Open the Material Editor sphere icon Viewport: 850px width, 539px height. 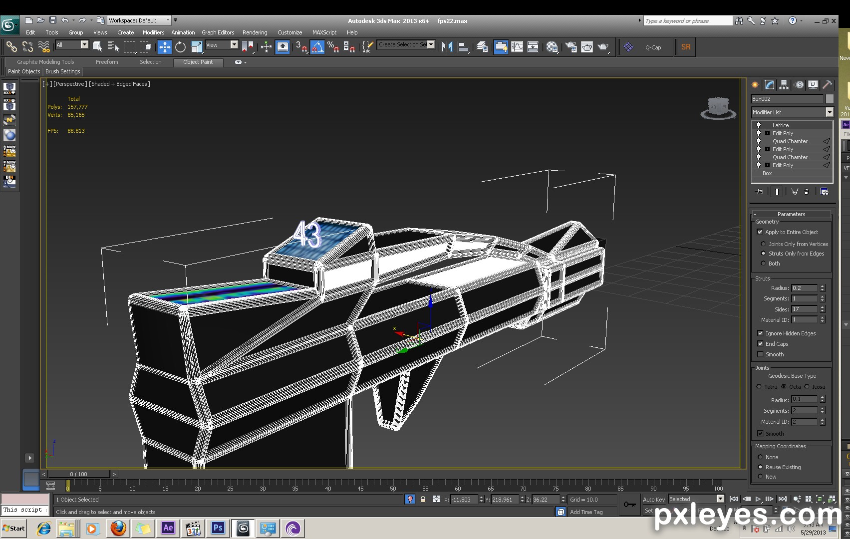[552, 47]
